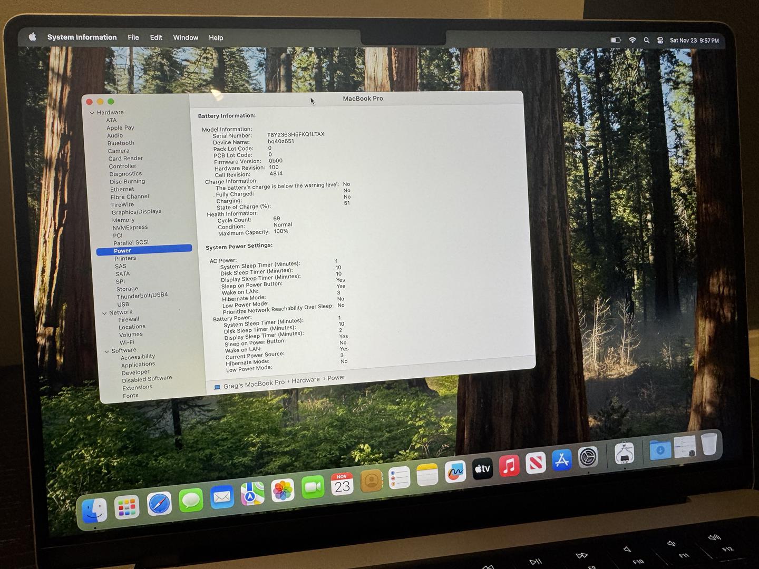Open the Trash in the Dock
Viewport: 759px width, 569px height.
[x=709, y=444]
